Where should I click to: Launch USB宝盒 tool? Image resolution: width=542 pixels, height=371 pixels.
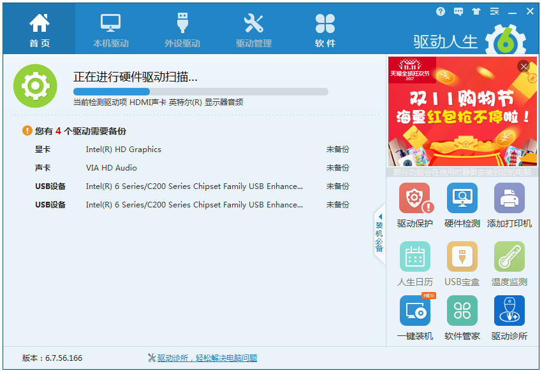pos(462,264)
